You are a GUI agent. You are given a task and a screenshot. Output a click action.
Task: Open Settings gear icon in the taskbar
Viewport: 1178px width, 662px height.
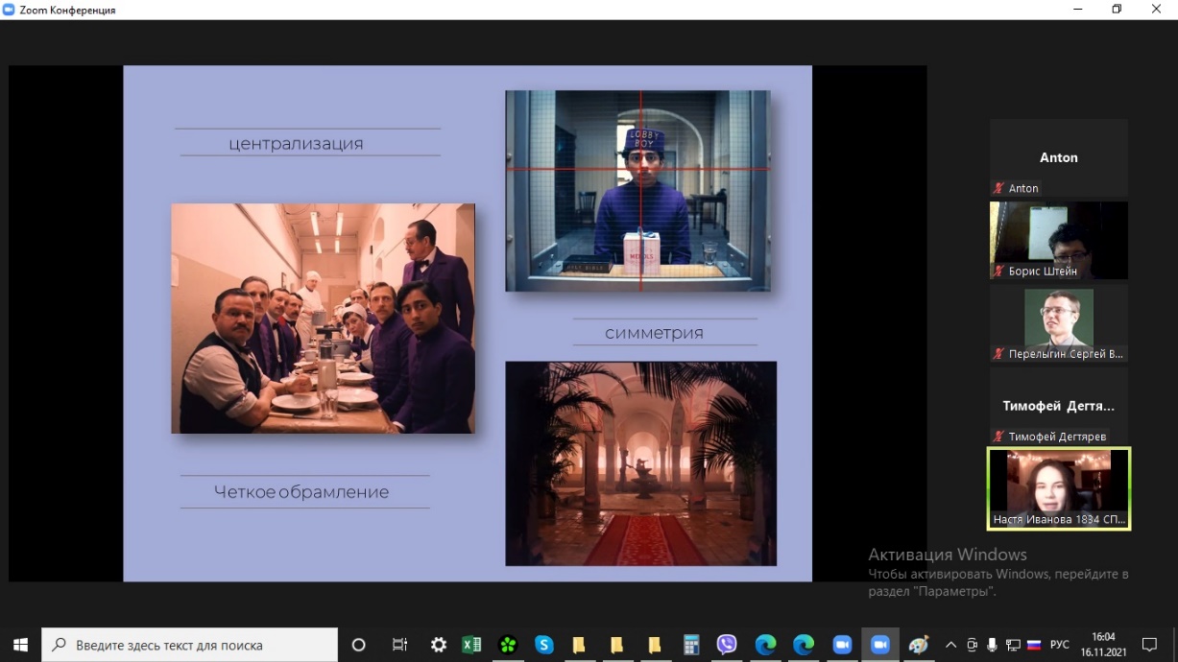[439, 645]
